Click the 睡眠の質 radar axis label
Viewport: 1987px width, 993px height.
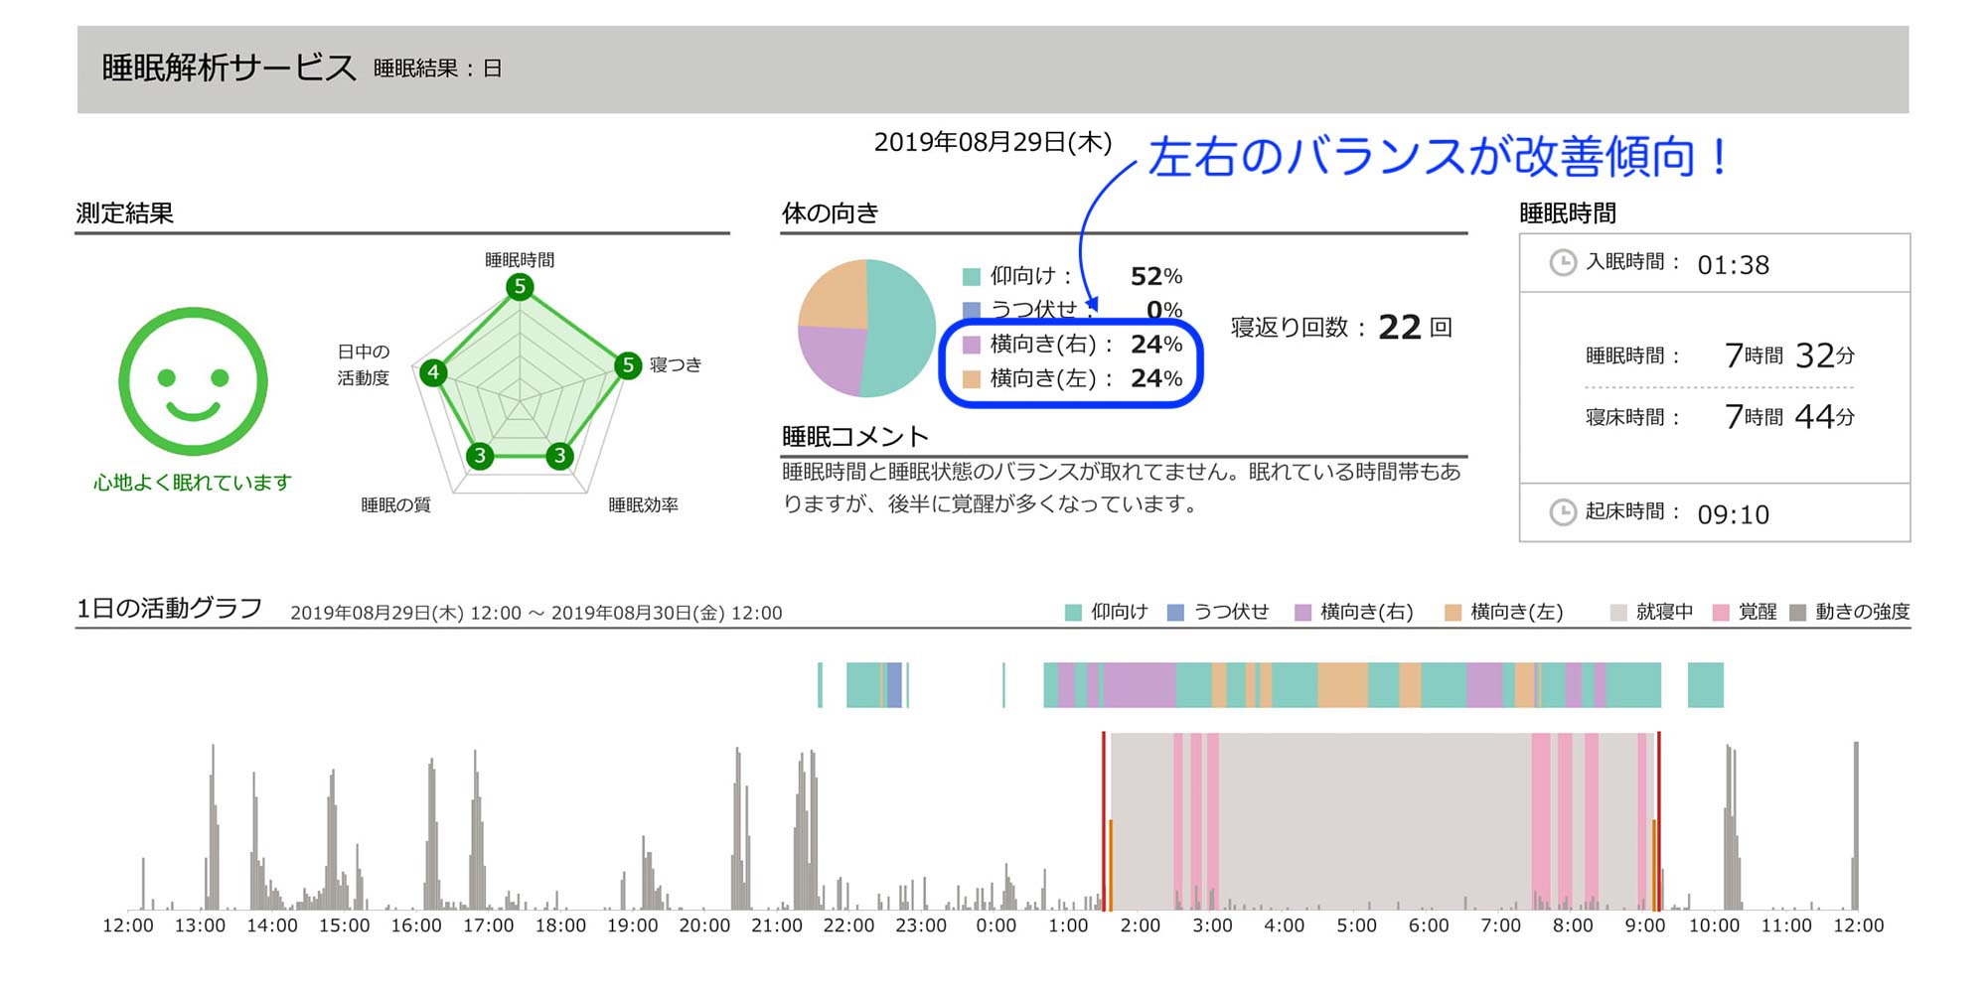[395, 505]
